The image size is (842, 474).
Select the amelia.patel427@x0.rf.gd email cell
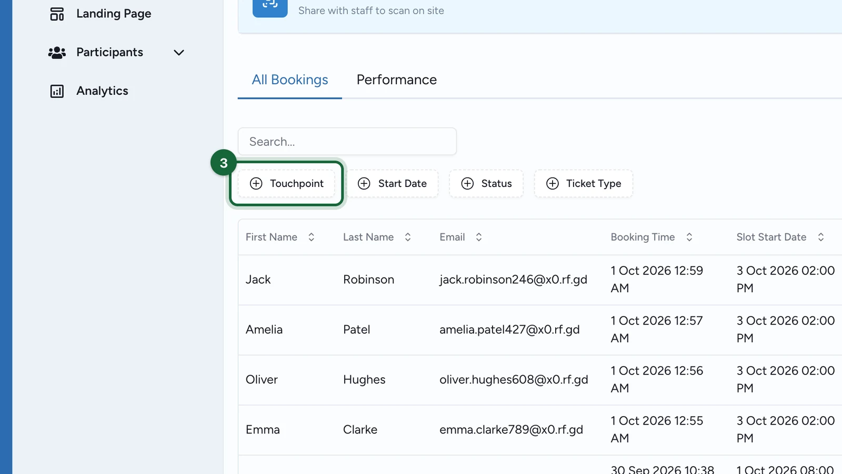pyautogui.click(x=509, y=330)
